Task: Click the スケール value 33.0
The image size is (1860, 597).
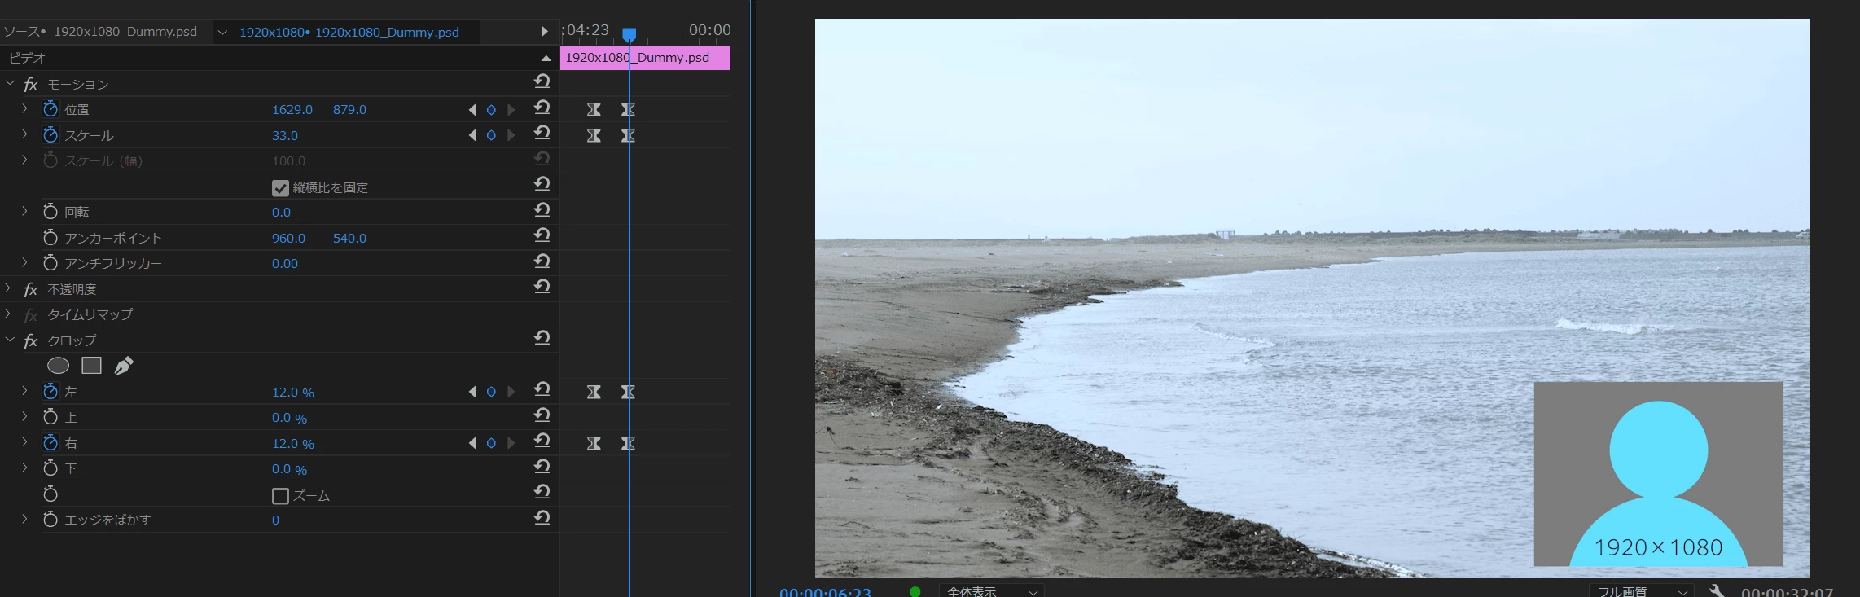Action: pyautogui.click(x=285, y=135)
